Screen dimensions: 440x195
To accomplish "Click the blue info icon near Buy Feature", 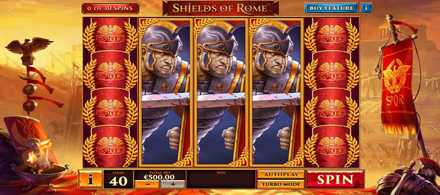I will 366,8.
